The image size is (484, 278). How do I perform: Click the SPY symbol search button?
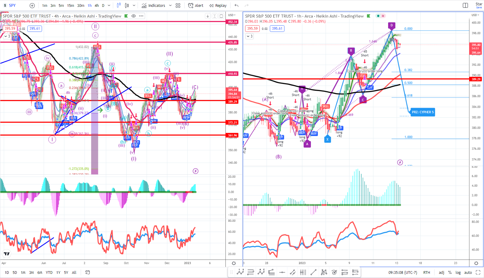click(10, 5)
